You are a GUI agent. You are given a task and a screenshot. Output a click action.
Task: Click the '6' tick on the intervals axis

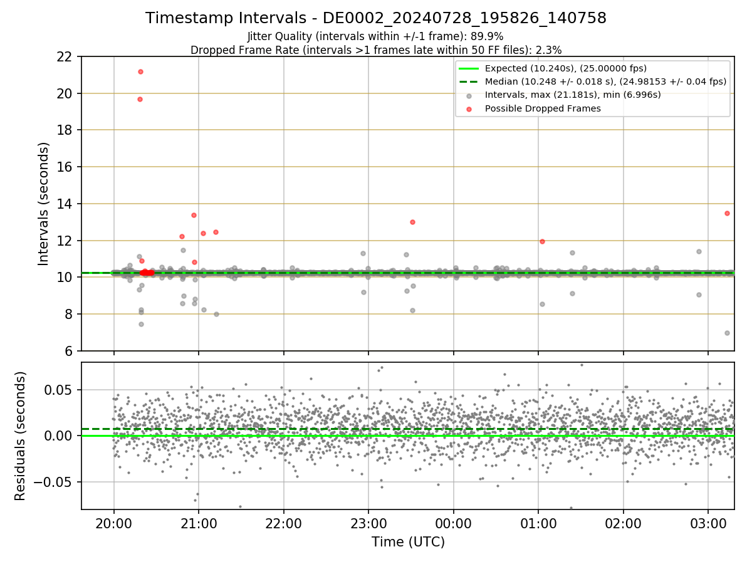[70, 352]
